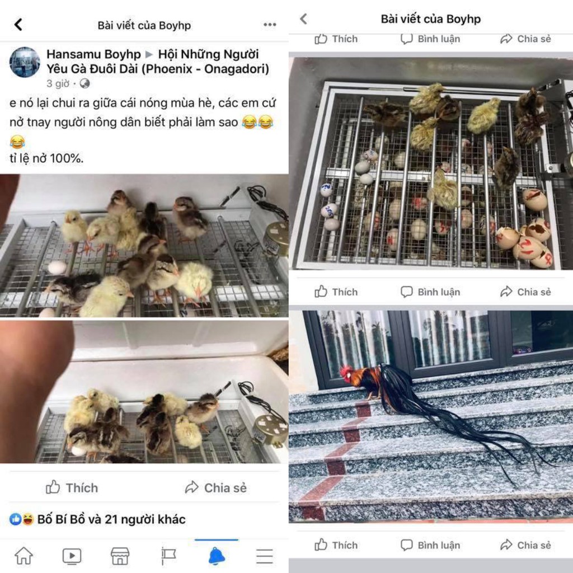
Task: Open the Pages flag icon
Action: tap(168, 556)
